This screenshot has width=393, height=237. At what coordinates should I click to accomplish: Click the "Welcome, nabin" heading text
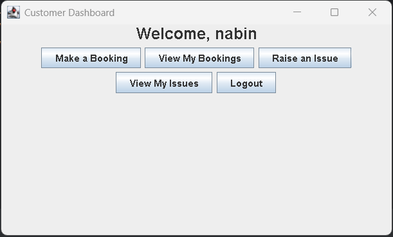click(197, 33)
